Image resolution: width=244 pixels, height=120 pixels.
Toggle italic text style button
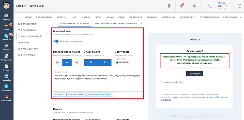click(104, 63)
